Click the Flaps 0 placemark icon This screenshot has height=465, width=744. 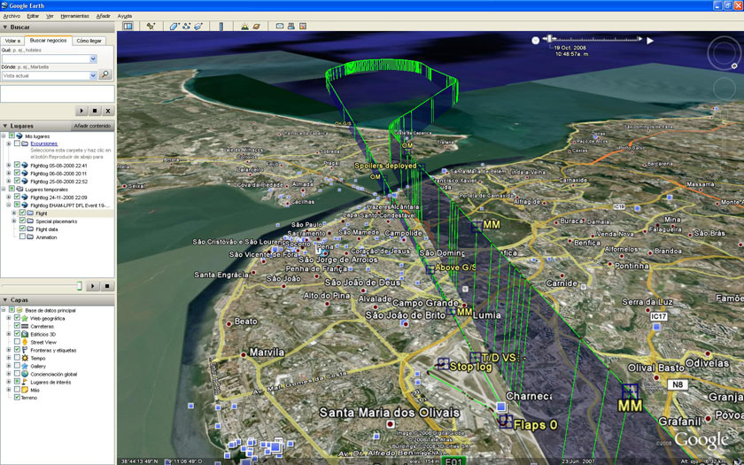[506, 422]
